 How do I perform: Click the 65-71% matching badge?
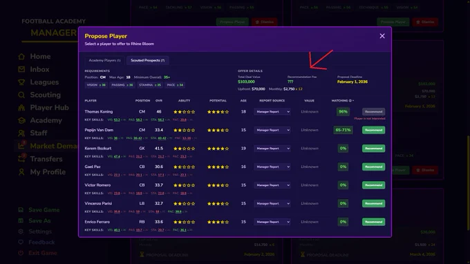(343, 130)
